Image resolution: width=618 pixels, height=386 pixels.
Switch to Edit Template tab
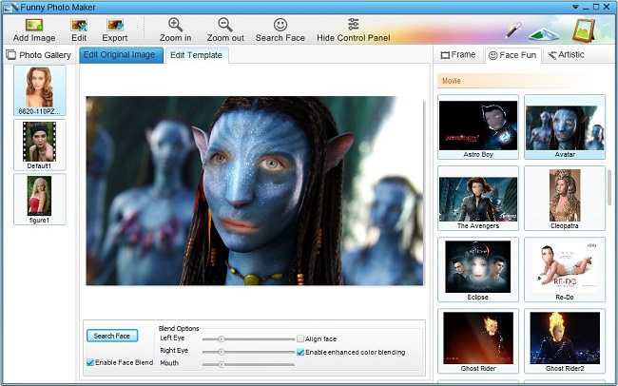196,55
